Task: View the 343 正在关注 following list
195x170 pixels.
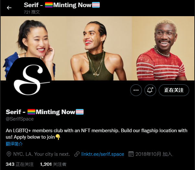Action: (x=20, y=164)
